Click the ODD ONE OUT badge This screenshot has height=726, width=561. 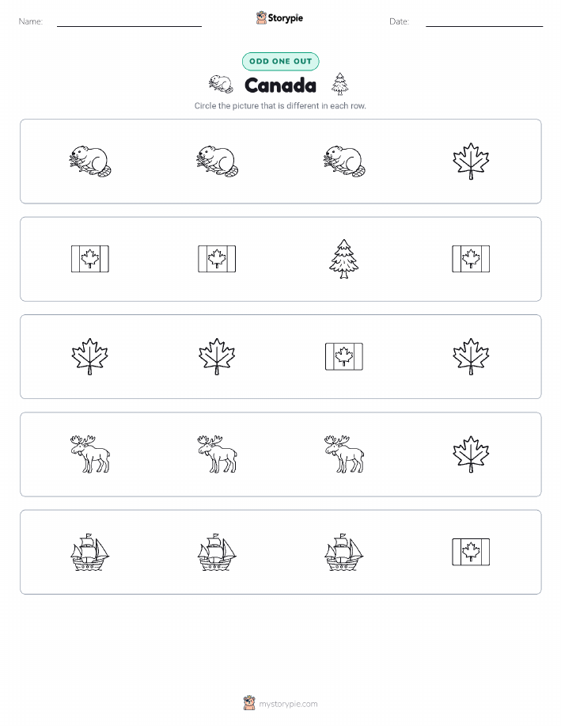click(280, 61)
